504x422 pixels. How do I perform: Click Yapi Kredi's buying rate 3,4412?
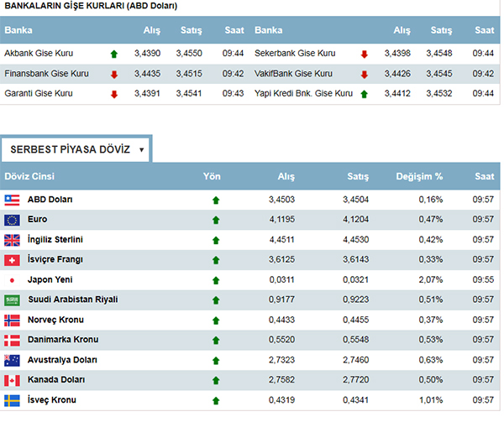(397, 94)
